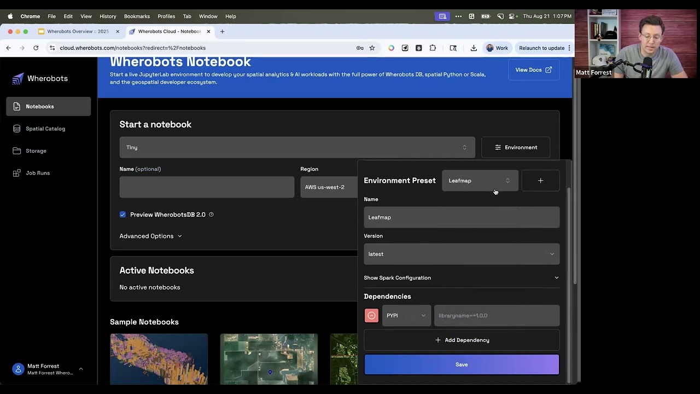Click the Matt Forrest account avatar icon

pyautogui.click(x=18, y=369)
